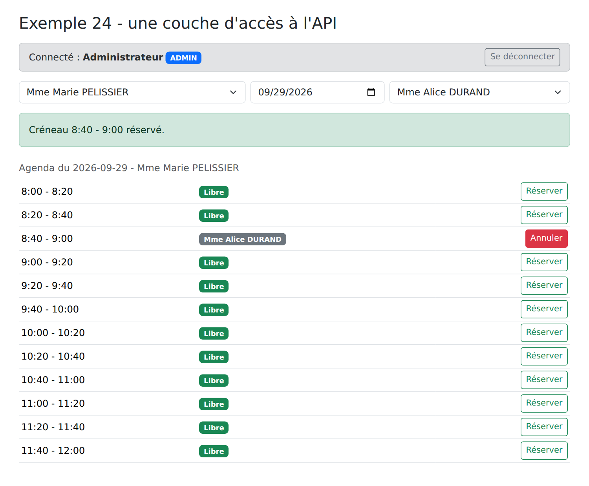The image size is (589, 486).
Task: Reserve the 10:00 - 10:20 slot
Action: pos(544,333)
